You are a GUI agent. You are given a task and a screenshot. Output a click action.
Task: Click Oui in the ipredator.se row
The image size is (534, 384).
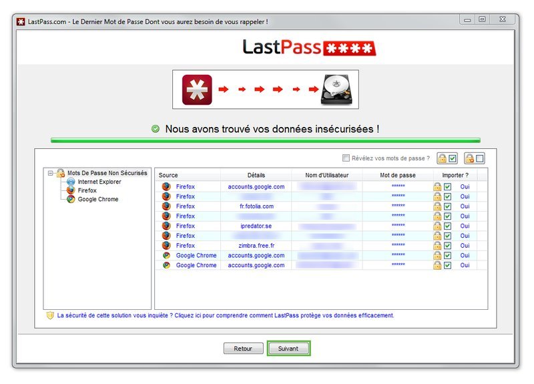click(x=465, y=226)
